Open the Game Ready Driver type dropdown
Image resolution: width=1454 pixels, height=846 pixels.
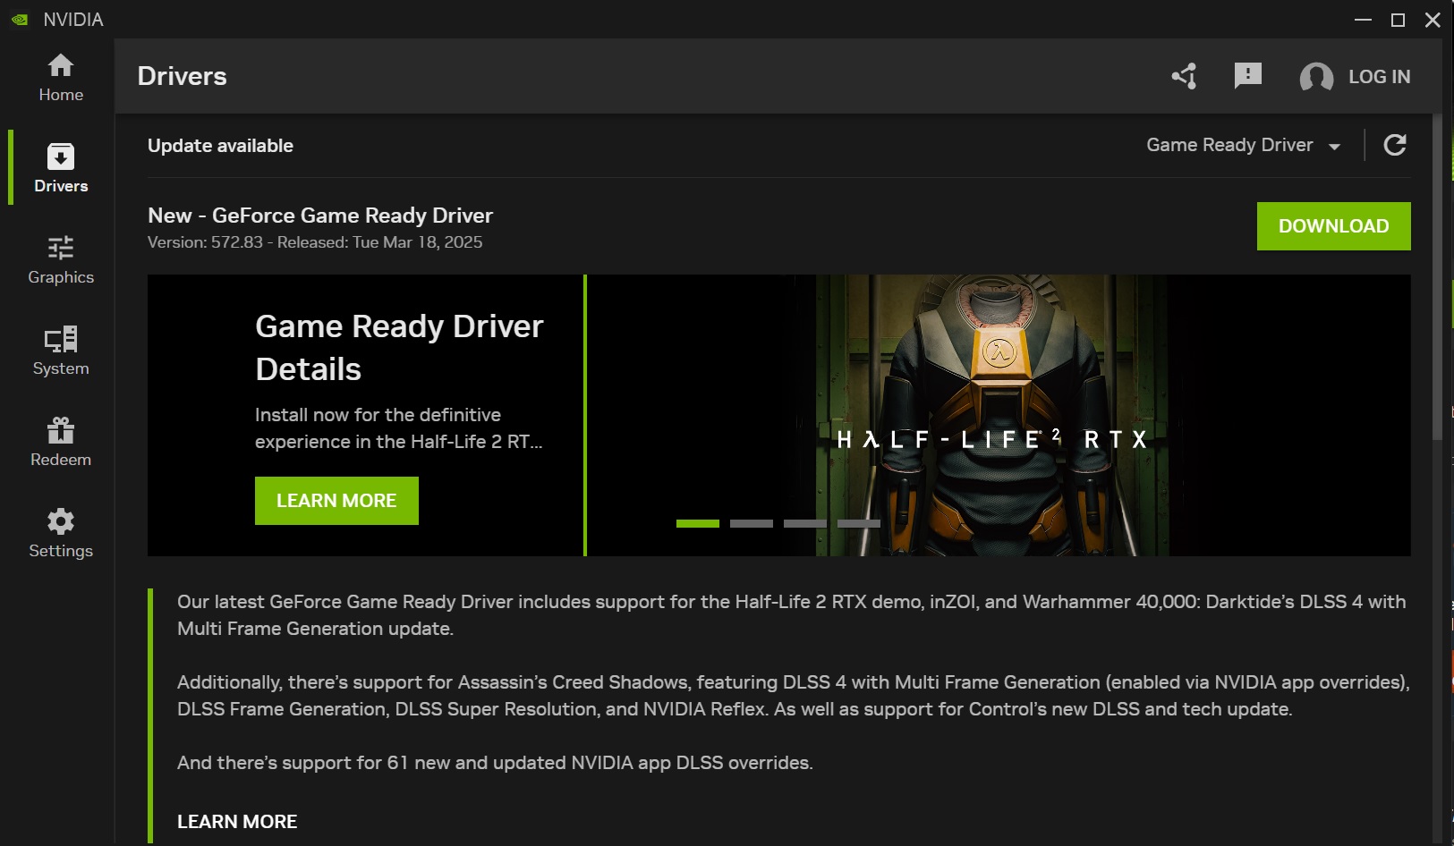[x=1229, y=144]
